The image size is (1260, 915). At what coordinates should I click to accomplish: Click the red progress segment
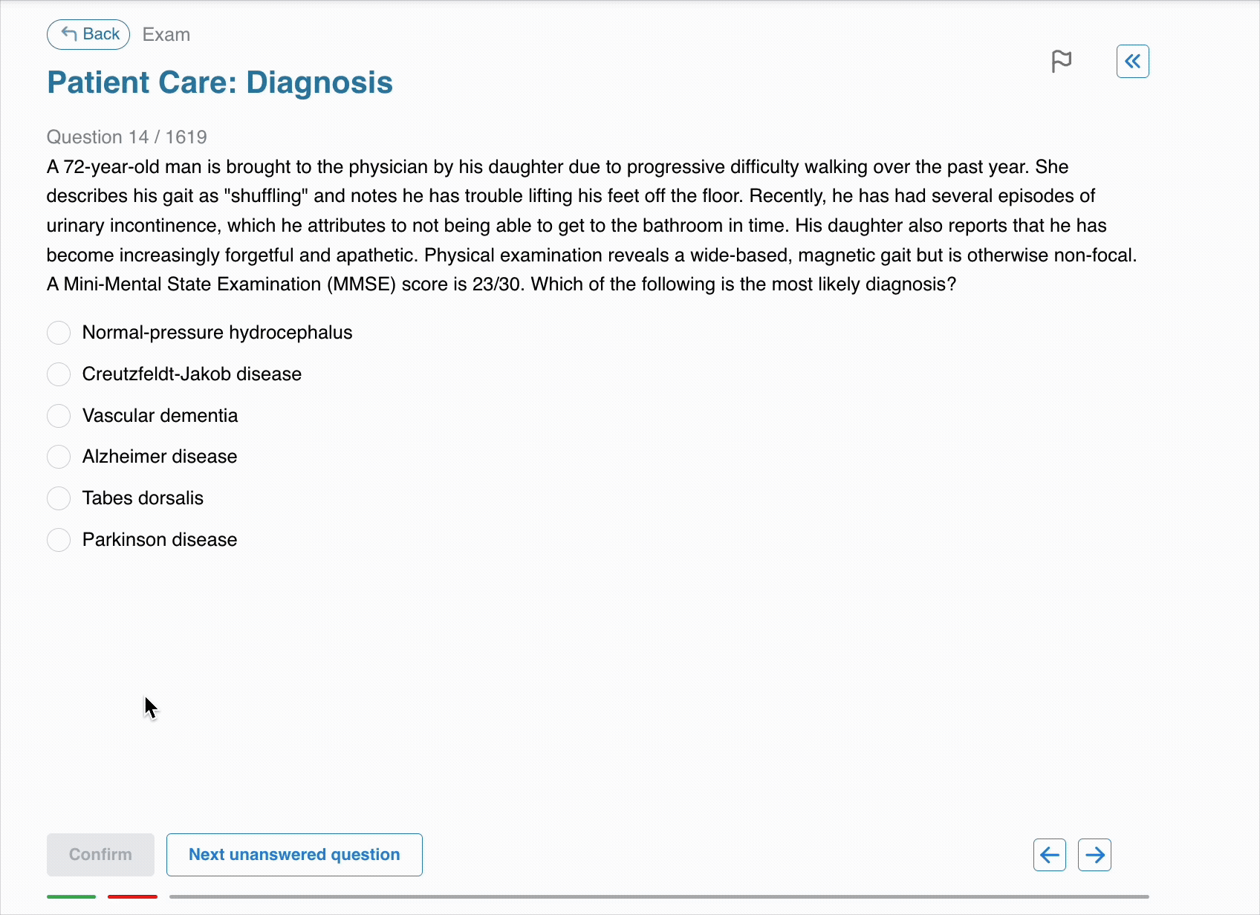[x=132, y=896]
